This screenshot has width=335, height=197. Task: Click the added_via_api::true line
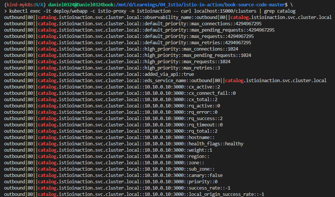coord(99,74)
